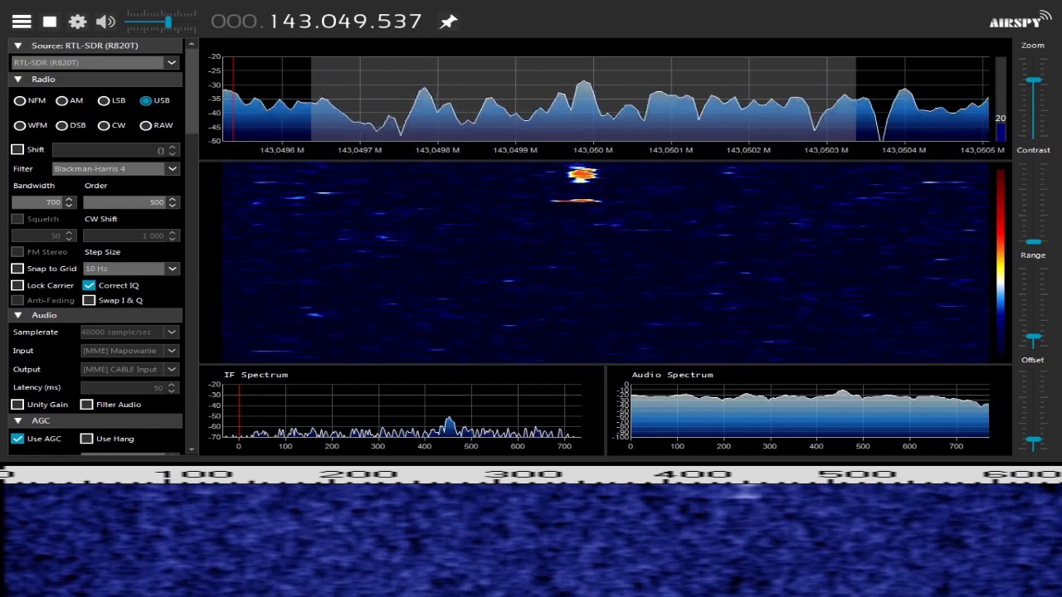Image resolution: width=1062 pixels, height=597 pixels.
Task: Disable Correct IQ checkbox
Action: tap(89, 285)
